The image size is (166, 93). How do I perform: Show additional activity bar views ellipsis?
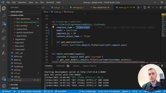[x=4, y=60]
